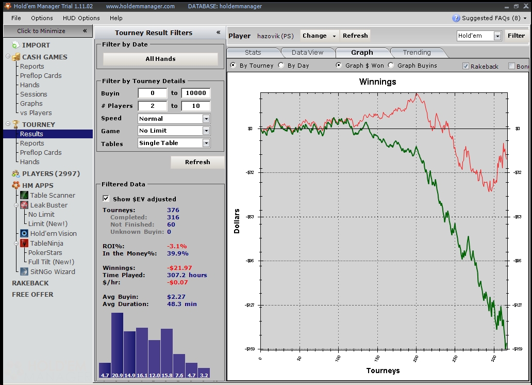Open the SitNGo Wizard icon

tap(24, 271)
